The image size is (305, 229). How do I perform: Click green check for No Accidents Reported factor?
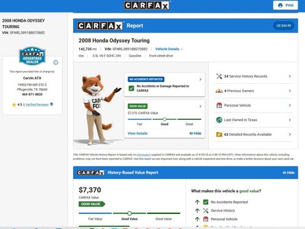pyautogui.click(x=206, y=202)
